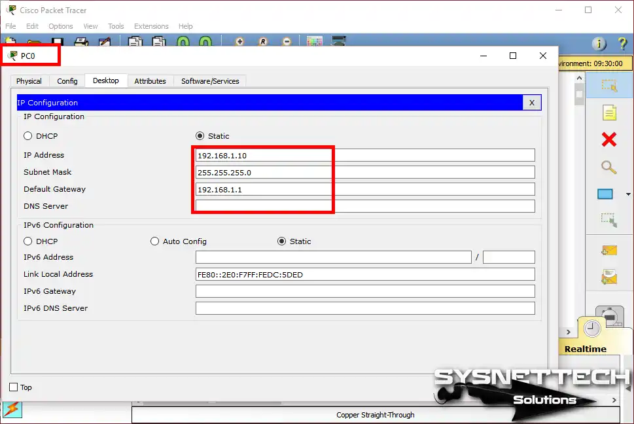Click the Print icon in main toolbar
The width and height of the screenshot is (634, 424).
point(82,41)
